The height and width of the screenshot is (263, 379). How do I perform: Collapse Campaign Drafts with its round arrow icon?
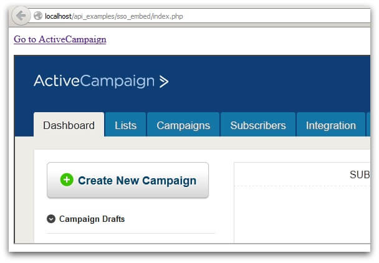51,219
